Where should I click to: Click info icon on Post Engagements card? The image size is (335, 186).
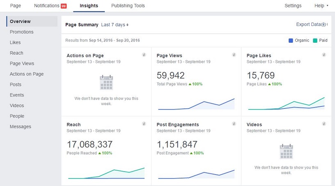234,124
